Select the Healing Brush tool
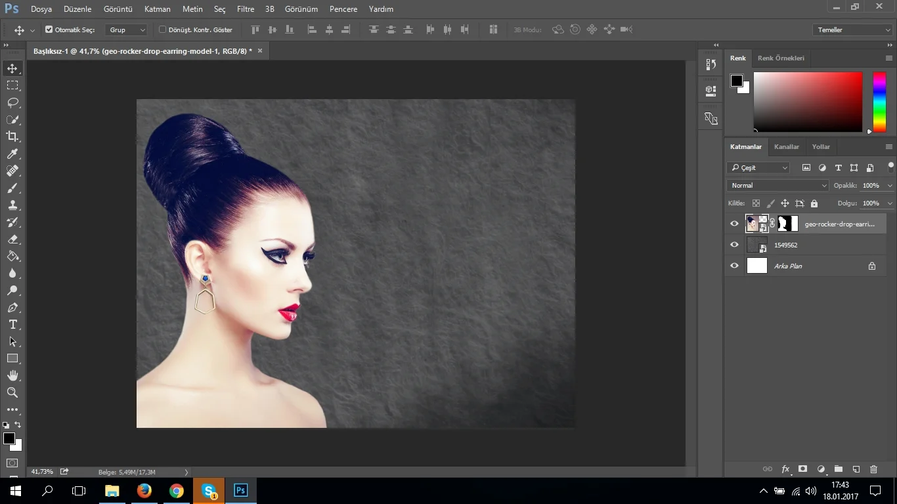 [12, 171]
